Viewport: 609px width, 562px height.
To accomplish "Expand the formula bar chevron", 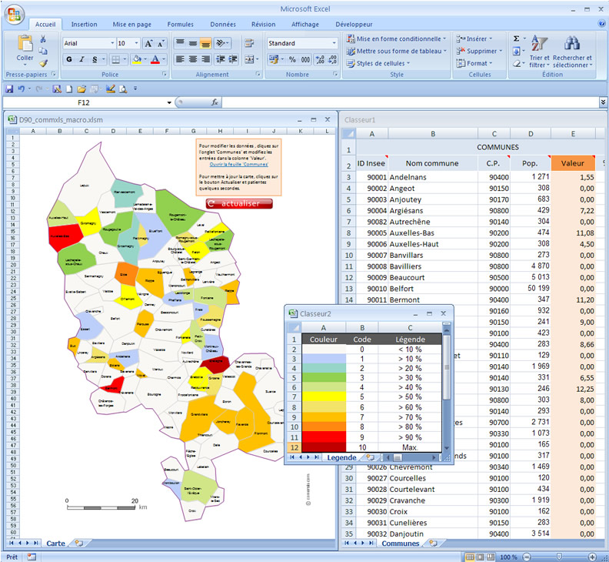I will pos(603,102).
